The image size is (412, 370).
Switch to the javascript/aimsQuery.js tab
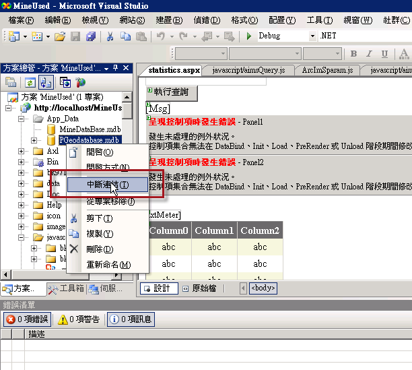(248, 71)
